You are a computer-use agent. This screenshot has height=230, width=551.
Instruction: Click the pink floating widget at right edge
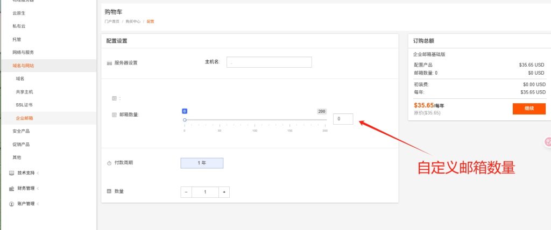[x=548, y=141]
